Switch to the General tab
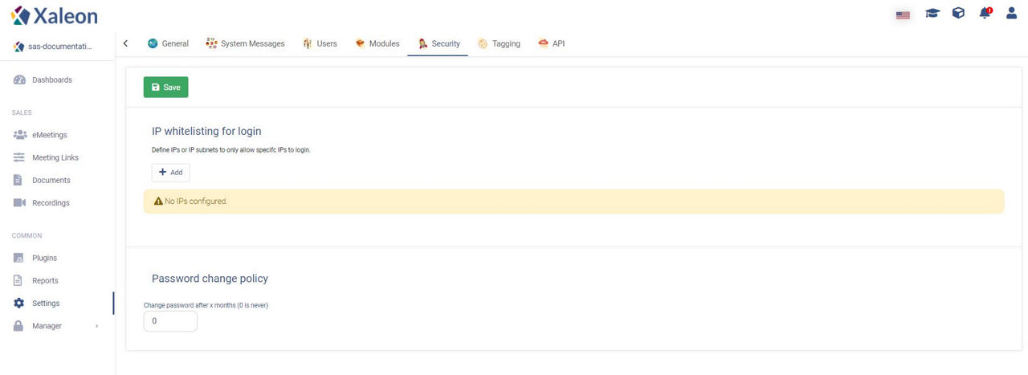Viewport: 1028px width, 375px height. point(168,44)
